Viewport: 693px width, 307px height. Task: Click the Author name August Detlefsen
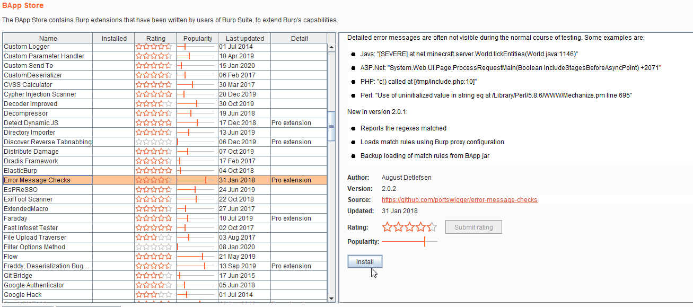[x=407, y=178]
